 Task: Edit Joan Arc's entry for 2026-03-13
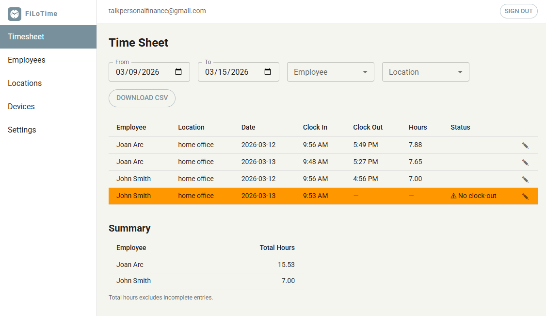pos(525,162)
